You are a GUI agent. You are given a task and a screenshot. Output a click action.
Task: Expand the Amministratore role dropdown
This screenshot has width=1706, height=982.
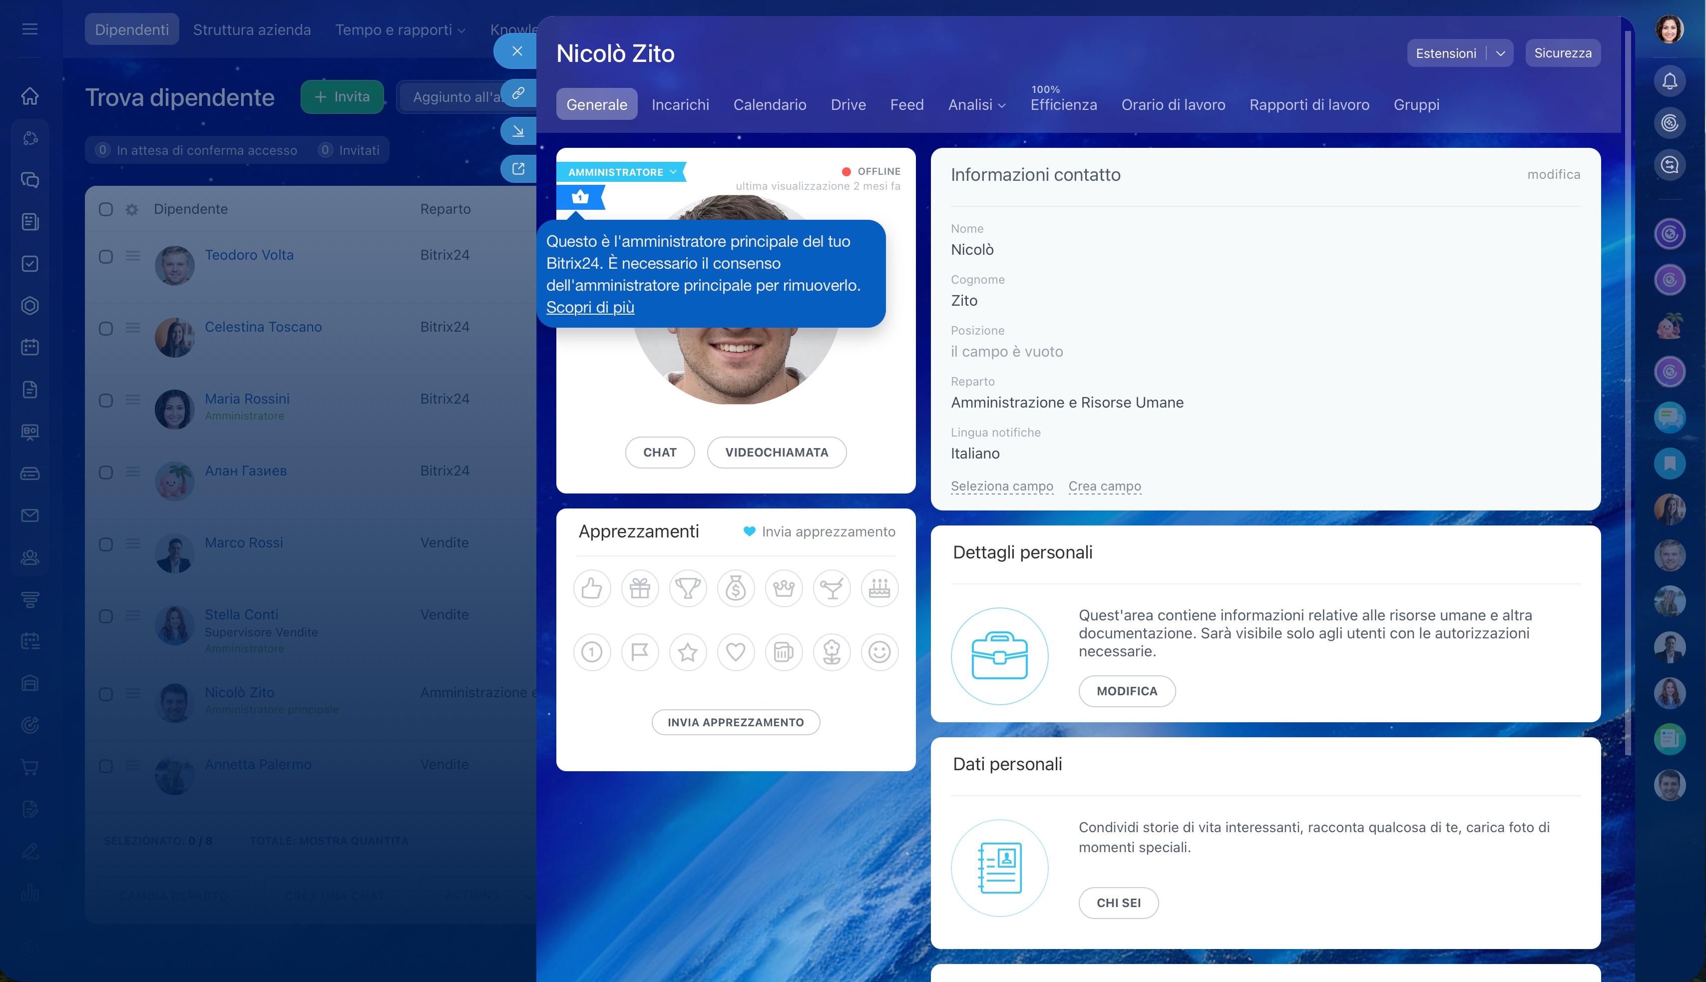pos(672,172)
